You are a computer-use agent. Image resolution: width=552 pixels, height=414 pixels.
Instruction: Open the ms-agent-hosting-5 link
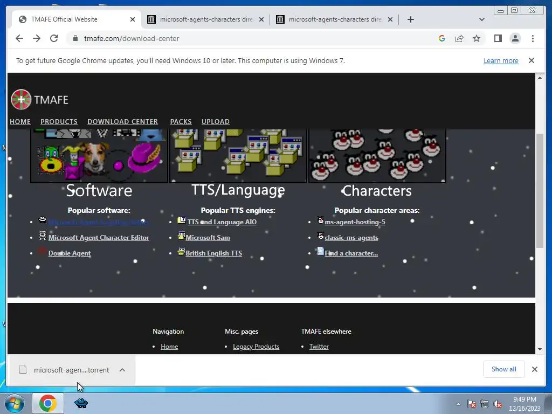[x=355, y=222]
